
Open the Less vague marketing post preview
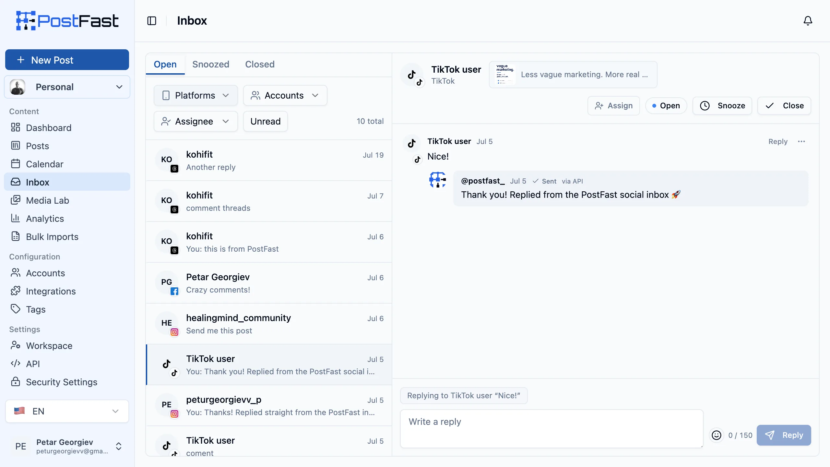click(573, 75)
